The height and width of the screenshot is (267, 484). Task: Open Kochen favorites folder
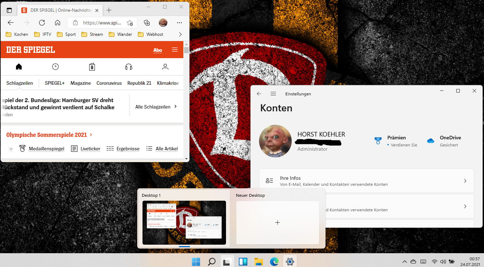(17, 34)
